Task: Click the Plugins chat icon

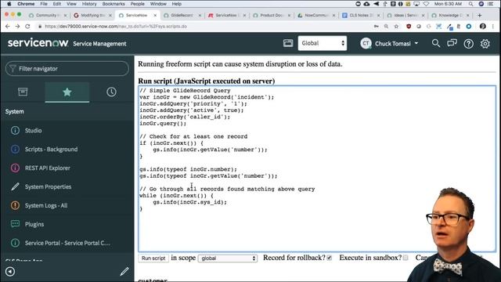Action: point(15,224)
